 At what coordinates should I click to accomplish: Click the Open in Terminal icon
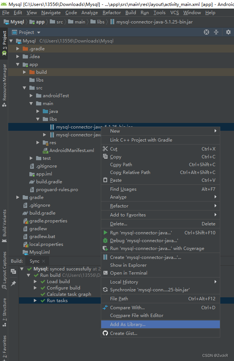pyautogui.click(x=105, y=273)
